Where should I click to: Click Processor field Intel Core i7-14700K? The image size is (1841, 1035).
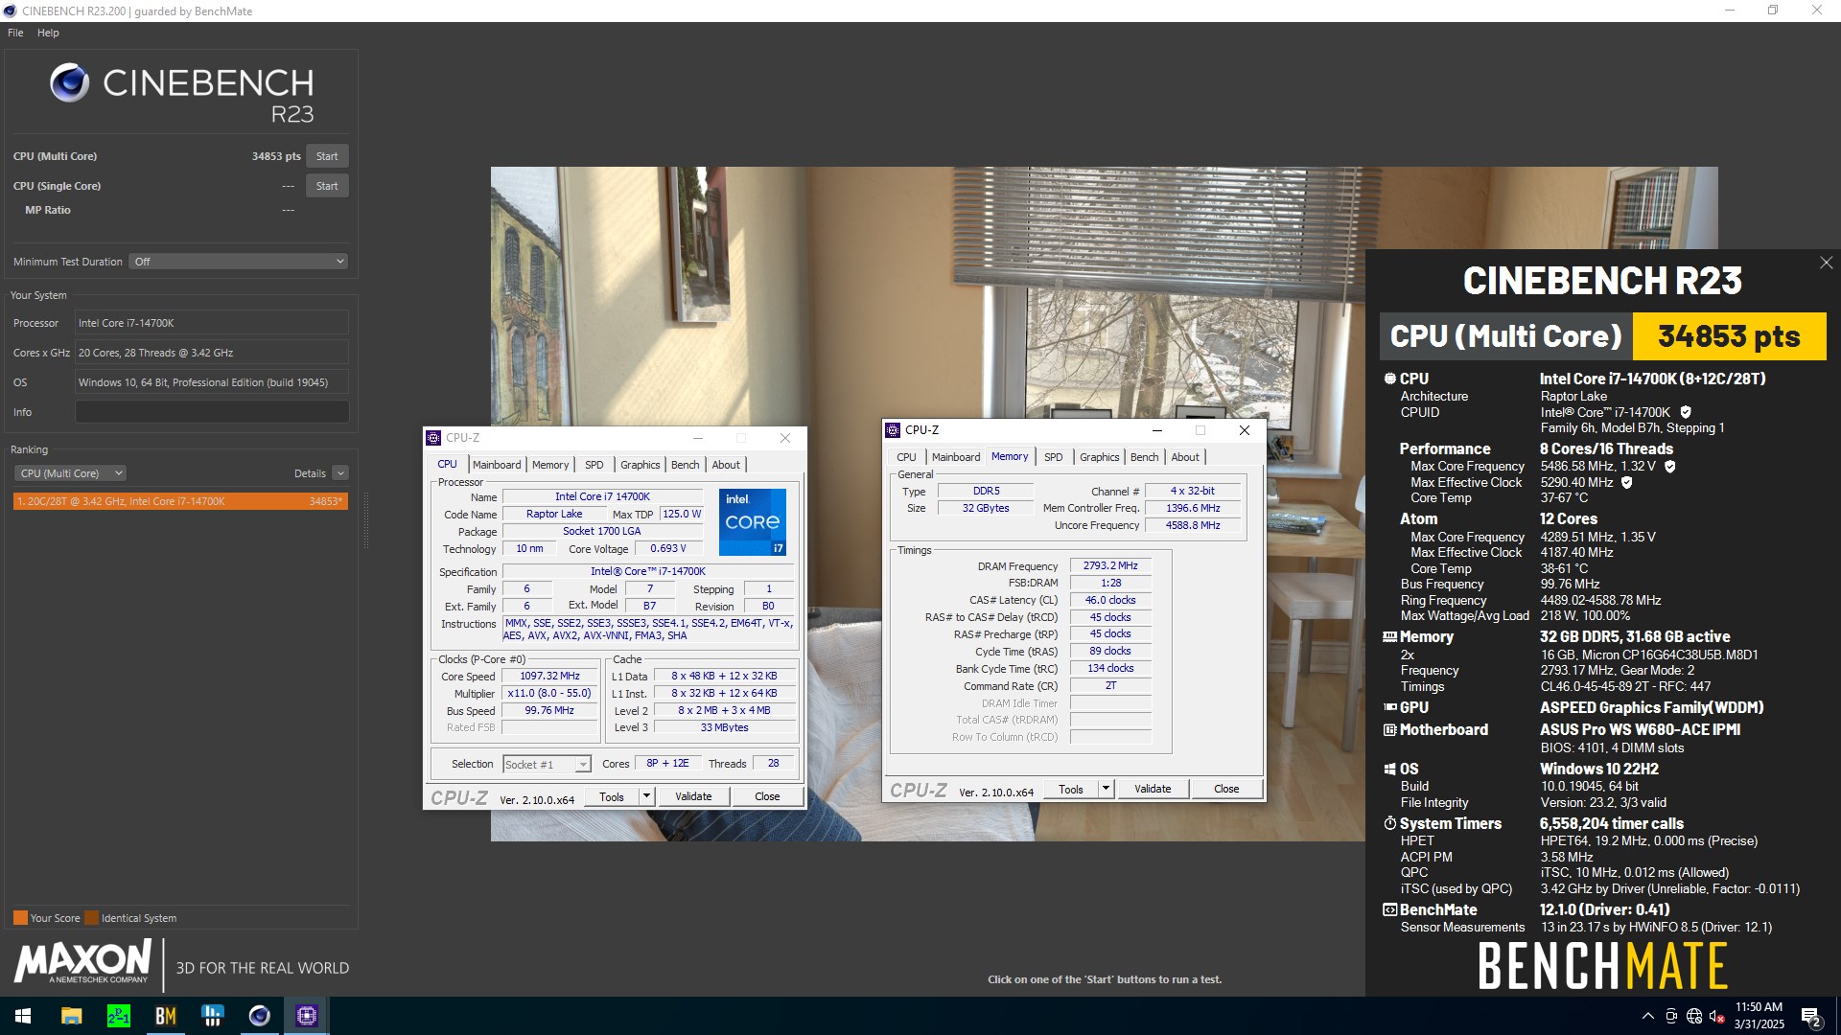(x=212, y=323)
